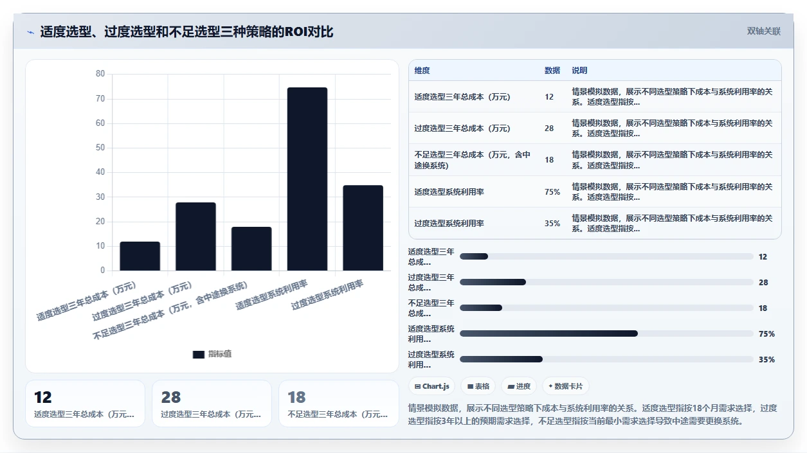Screen dimensions: 807x453
Task: Select the 过度选型系统利用率 bar in the chart
Action: [363, 228]
